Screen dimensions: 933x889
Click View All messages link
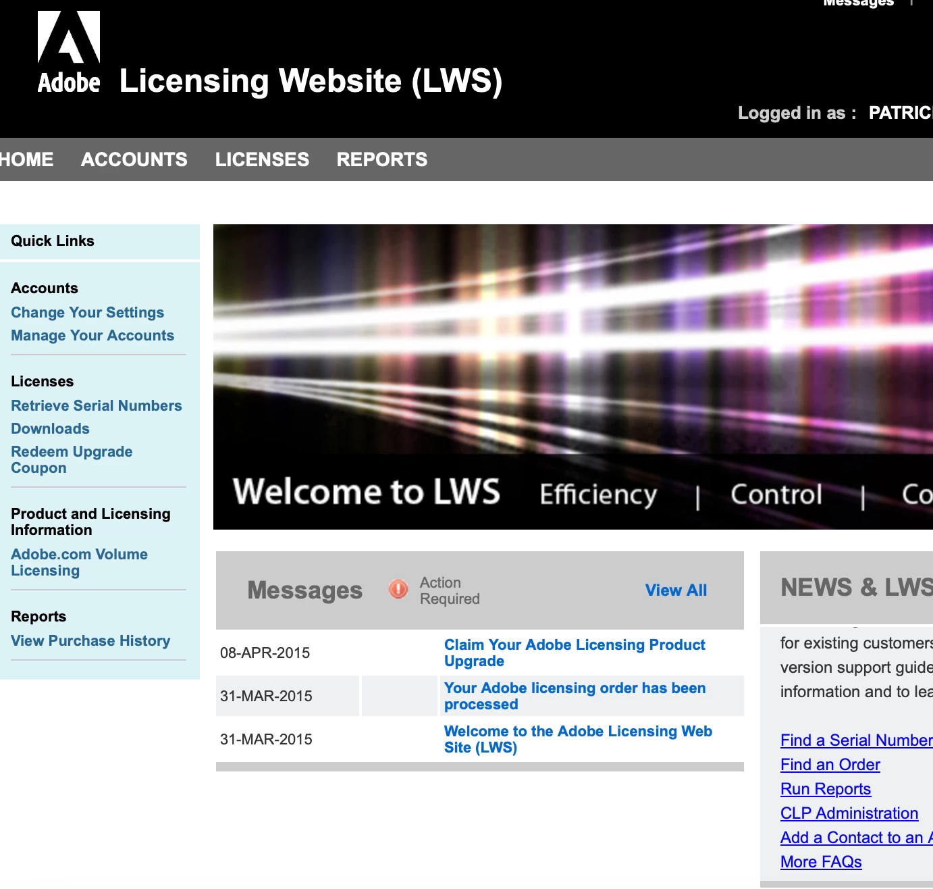coord(676,590)
